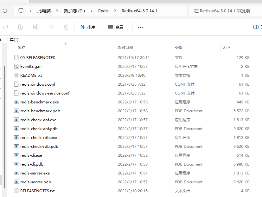Open the 工具(T) menu
This screenshot has height=197, width=262.
pyautogui.click(x=12, y=40)
